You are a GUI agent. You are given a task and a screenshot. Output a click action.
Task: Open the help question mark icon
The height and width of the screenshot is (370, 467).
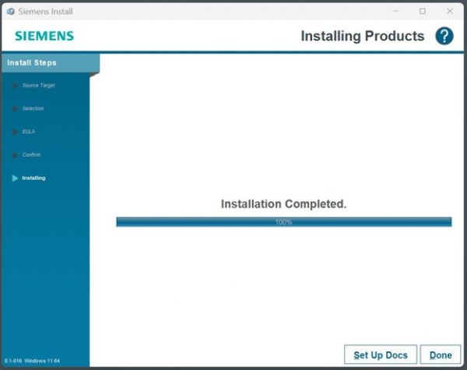tap(444, 36)
